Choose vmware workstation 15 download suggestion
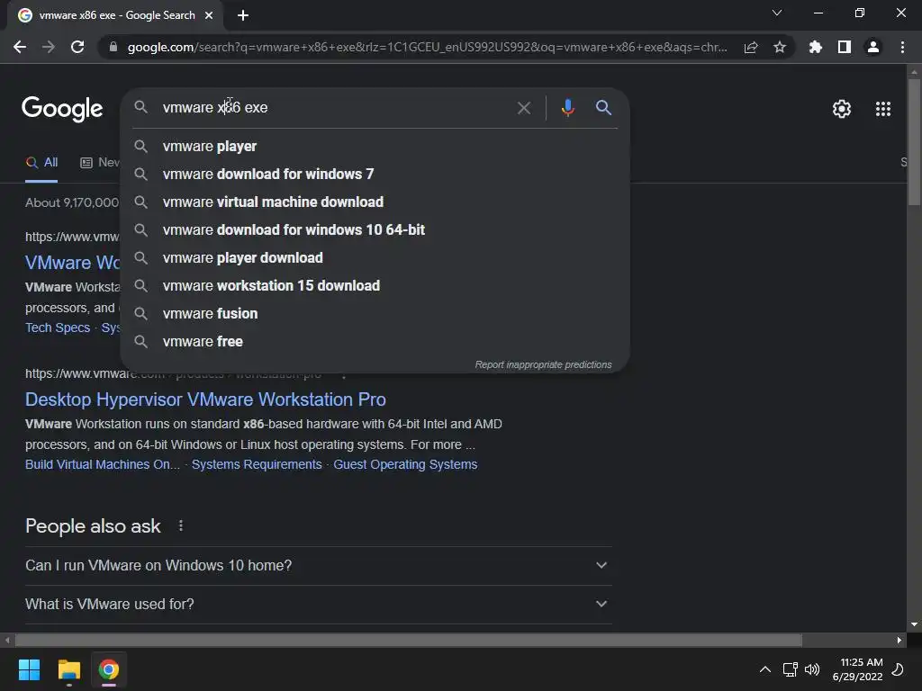 coord(375,285)
